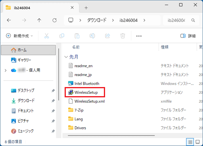Go back with the left arrow
This screenshot has width=203, height=146.
coord(9,20)
